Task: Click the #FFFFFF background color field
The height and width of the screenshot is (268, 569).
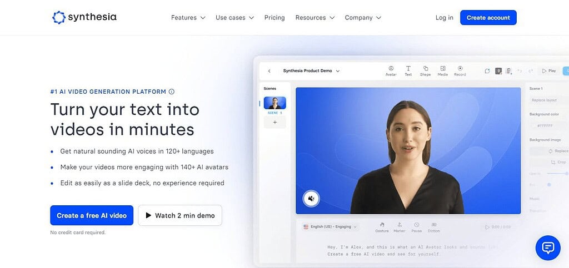Action: coord(548,125)
